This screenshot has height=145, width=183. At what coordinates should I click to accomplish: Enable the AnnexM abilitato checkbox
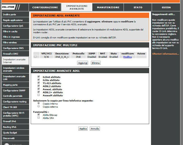point(39,95)
